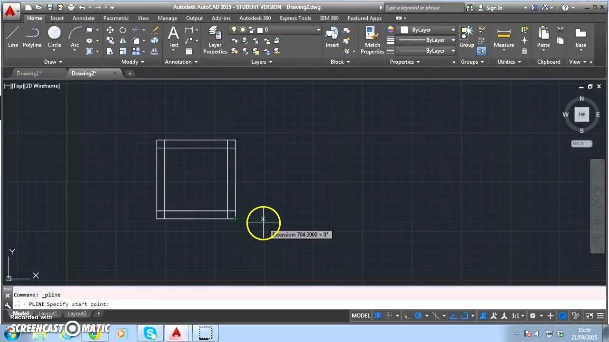Select the Text annotation tool
Viewport: 609px width, 342px height.
click(x=173, y=37)
